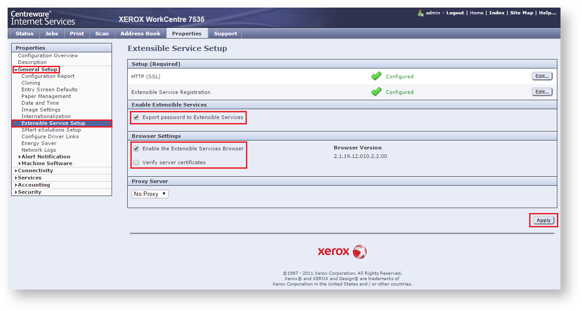Click the Help link
The width and height of the screenshot is (582, 311).
pyautogui.click(x=548, y=13)
